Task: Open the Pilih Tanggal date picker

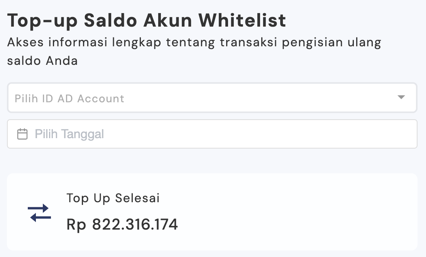Action: 212,134
